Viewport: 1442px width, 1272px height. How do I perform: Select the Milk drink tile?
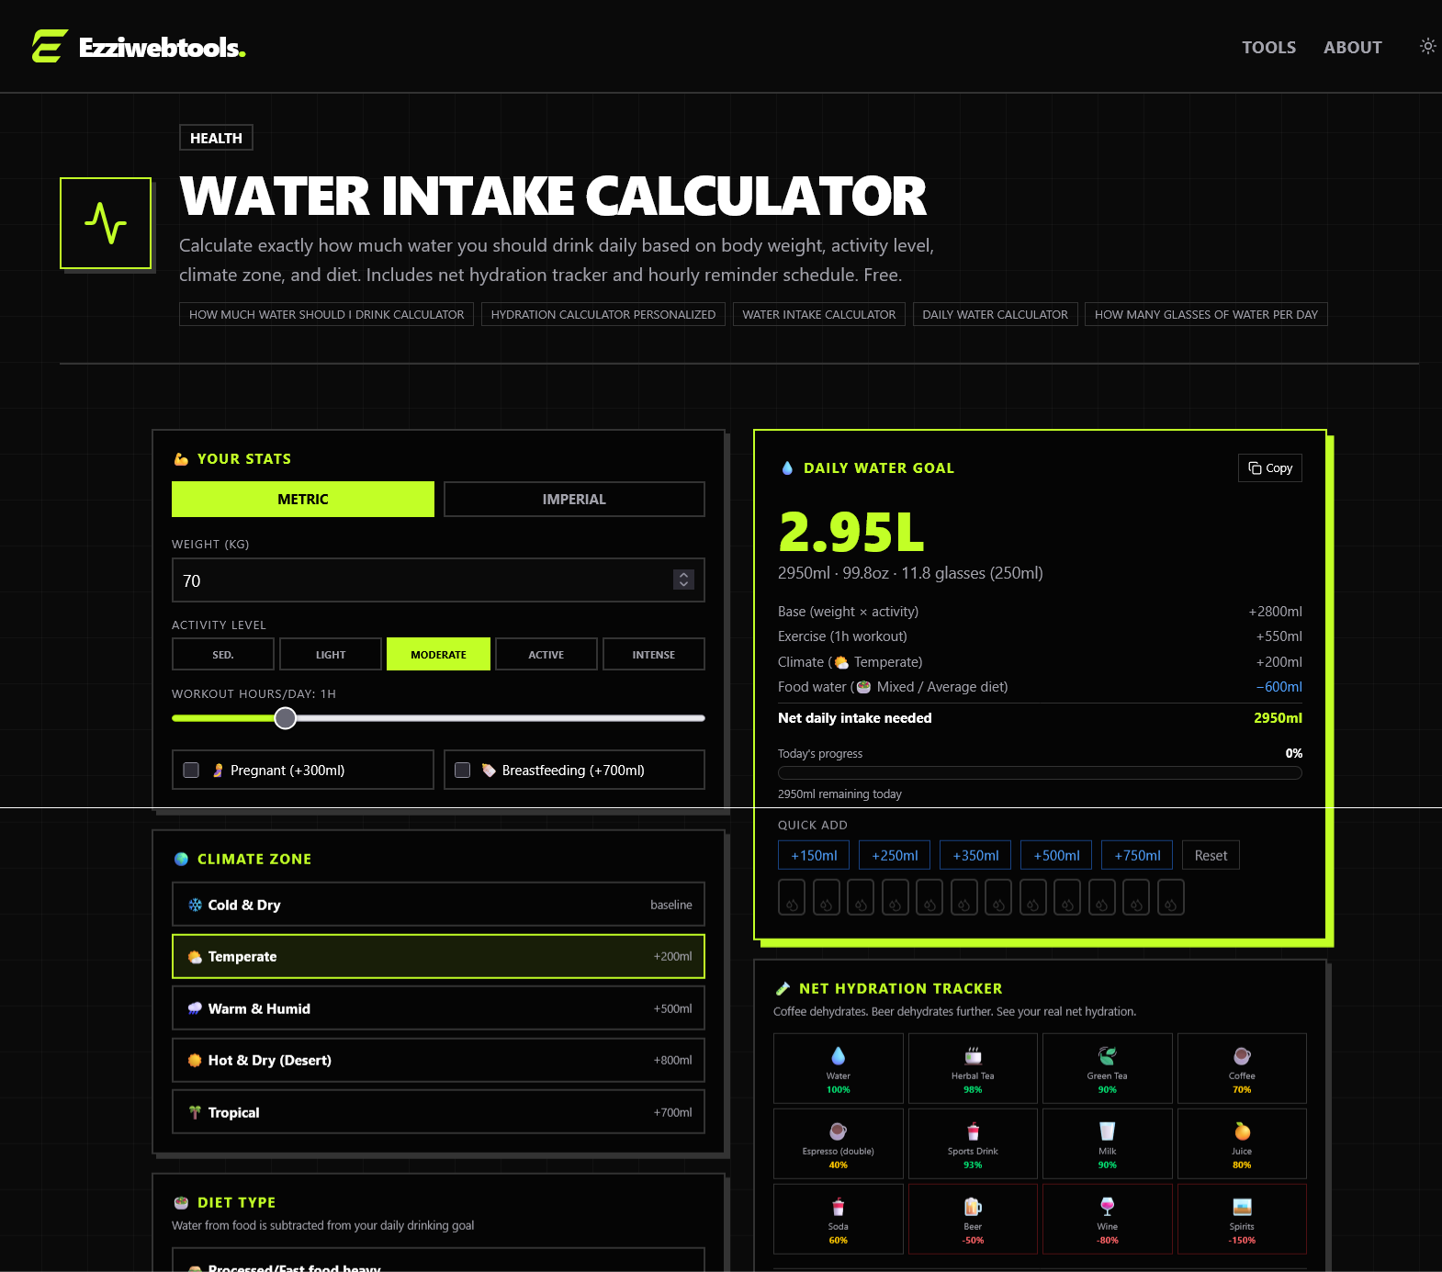click(x=1108, y=1143)
